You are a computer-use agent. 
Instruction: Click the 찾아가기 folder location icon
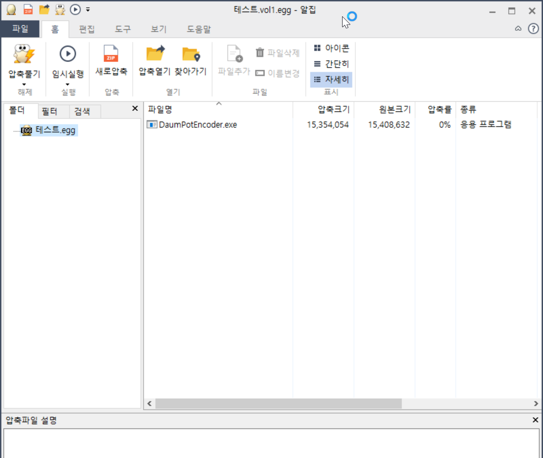[x=191, y=54]
